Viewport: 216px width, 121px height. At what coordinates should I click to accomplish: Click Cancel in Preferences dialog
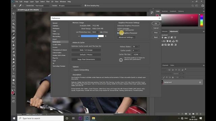click(156, 28)
